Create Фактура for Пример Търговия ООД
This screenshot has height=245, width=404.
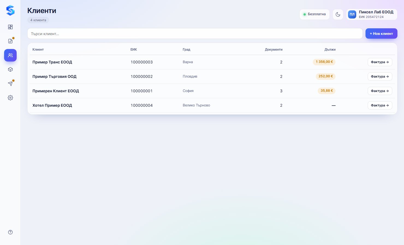(380, 76)
